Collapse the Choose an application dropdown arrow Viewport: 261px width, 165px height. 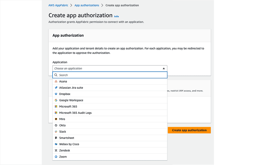(164, 68)
